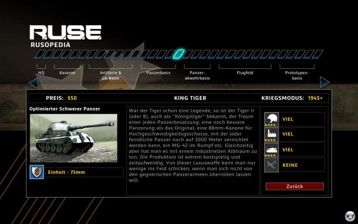Click the KING TIGER title

tap(190, 98)
